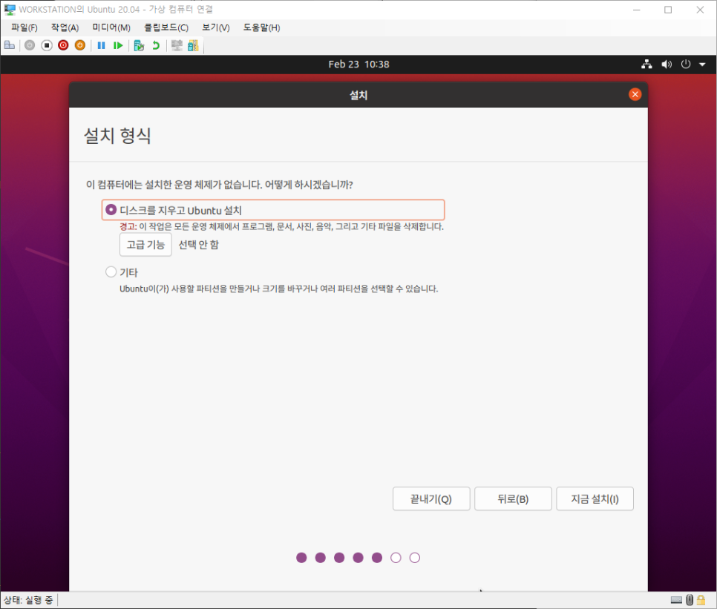Click the Ubuntu volume speaker icon

(x=667, y=65)
